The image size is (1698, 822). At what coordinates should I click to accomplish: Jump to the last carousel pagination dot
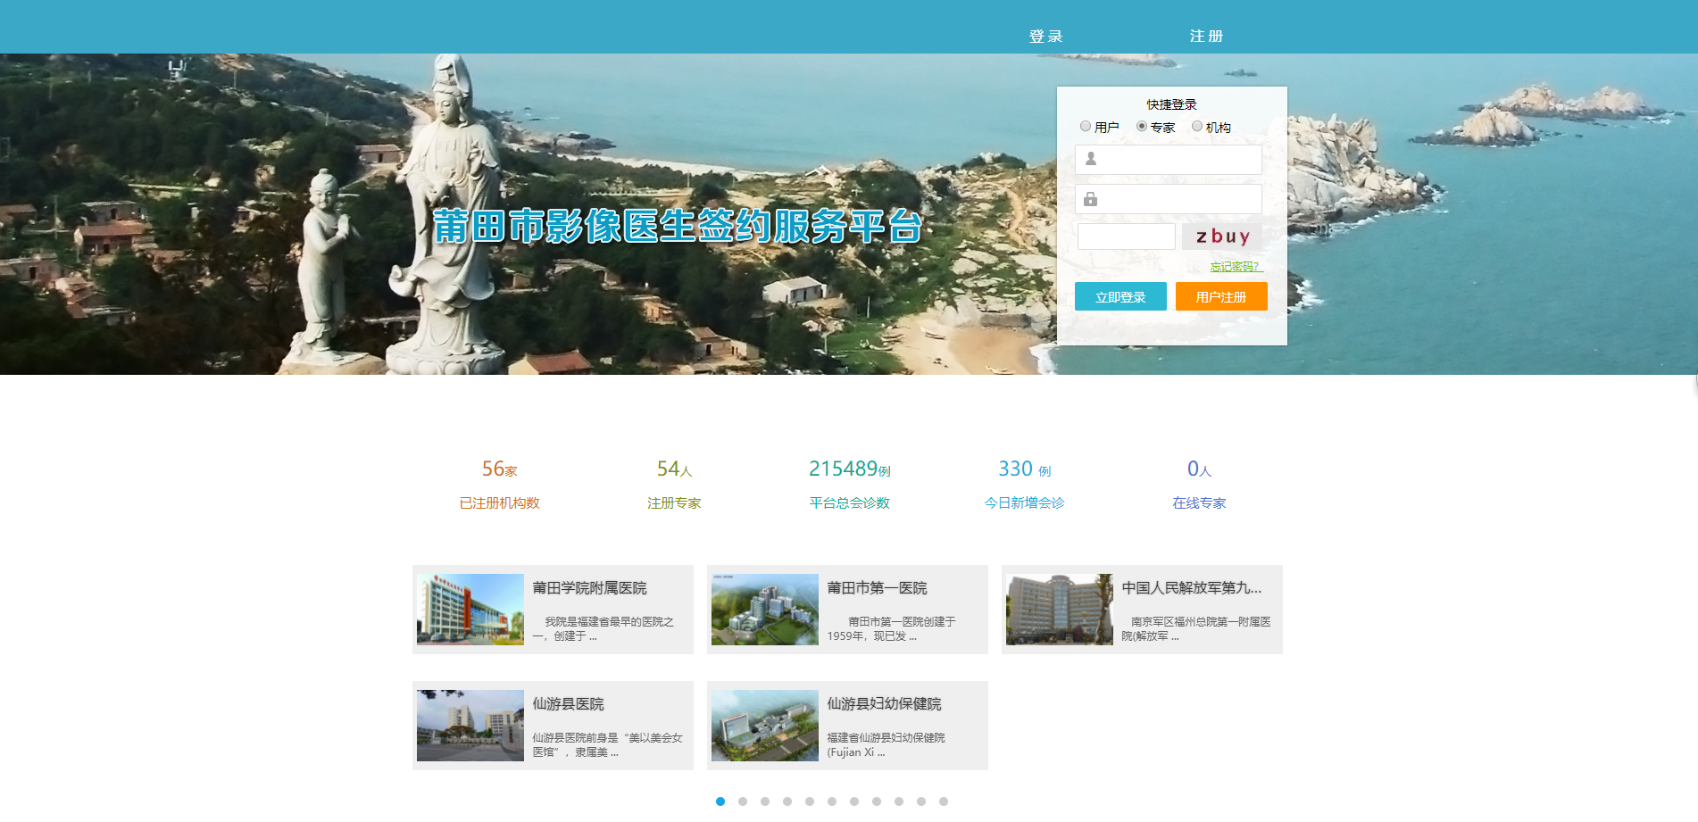pyautogui.click(x=944, y=801)
